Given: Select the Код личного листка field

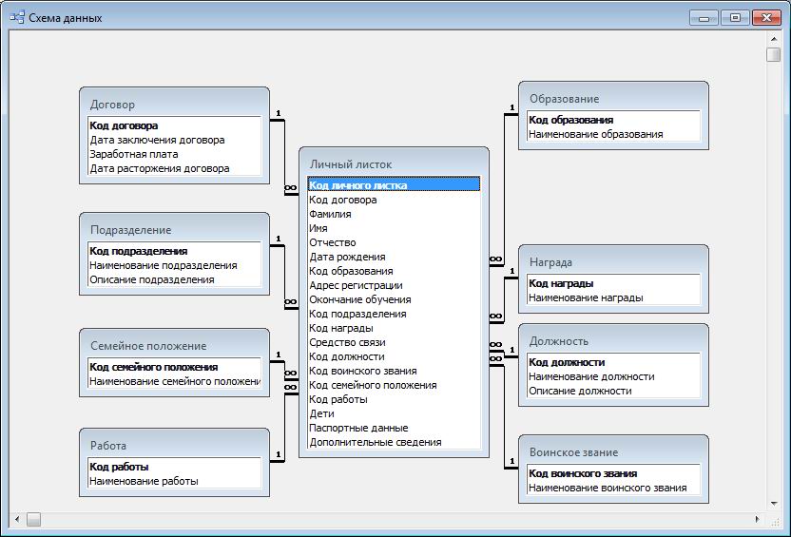Looking at the screenshot, I should coord(357,185).
